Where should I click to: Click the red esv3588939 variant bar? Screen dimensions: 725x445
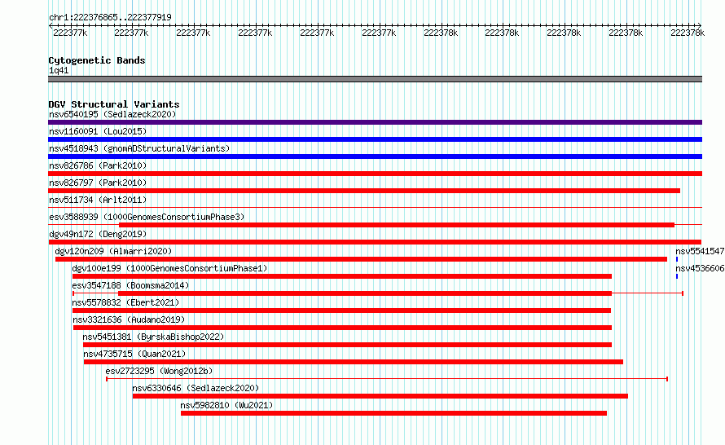397,225
